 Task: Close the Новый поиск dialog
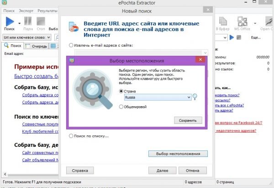208,10
